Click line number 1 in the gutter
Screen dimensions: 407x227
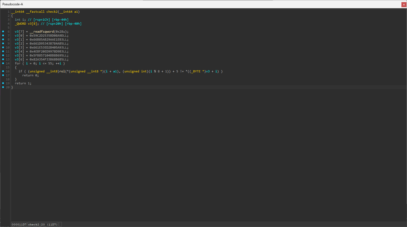pyautogui.click(x=8, y=12)
